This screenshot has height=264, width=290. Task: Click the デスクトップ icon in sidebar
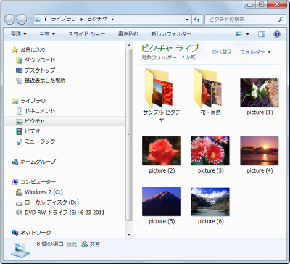click(20, 70)
